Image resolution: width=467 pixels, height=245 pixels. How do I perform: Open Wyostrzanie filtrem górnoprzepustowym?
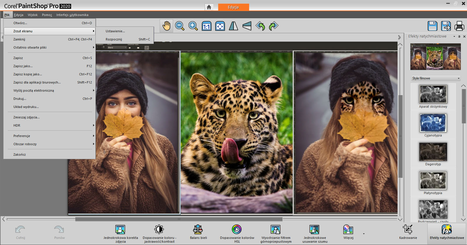point(276,234)
